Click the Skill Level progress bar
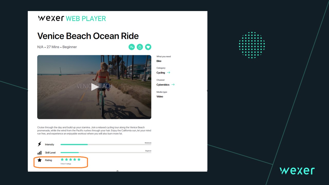Screen dimensions: 329x185 click(x=106, y=153)
